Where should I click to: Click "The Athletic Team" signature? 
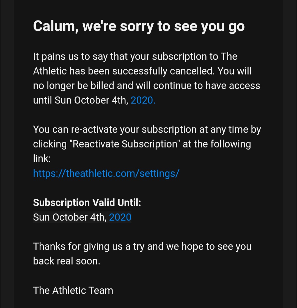click(x=73, y=290)
